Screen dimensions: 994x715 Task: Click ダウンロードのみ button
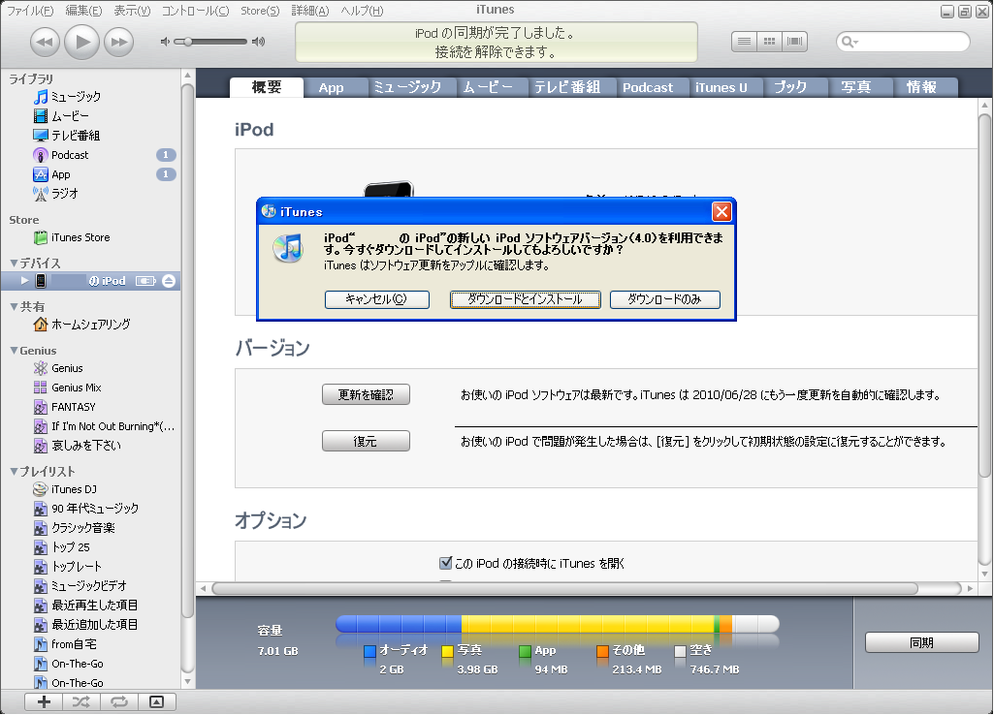coord(664,299)
